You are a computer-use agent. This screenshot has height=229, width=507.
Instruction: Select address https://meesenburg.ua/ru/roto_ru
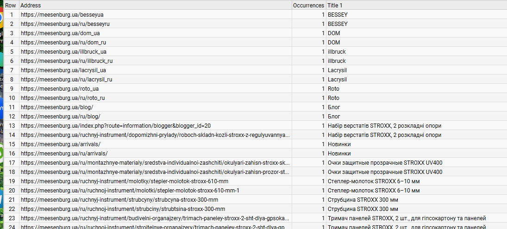tap(63, 98)
